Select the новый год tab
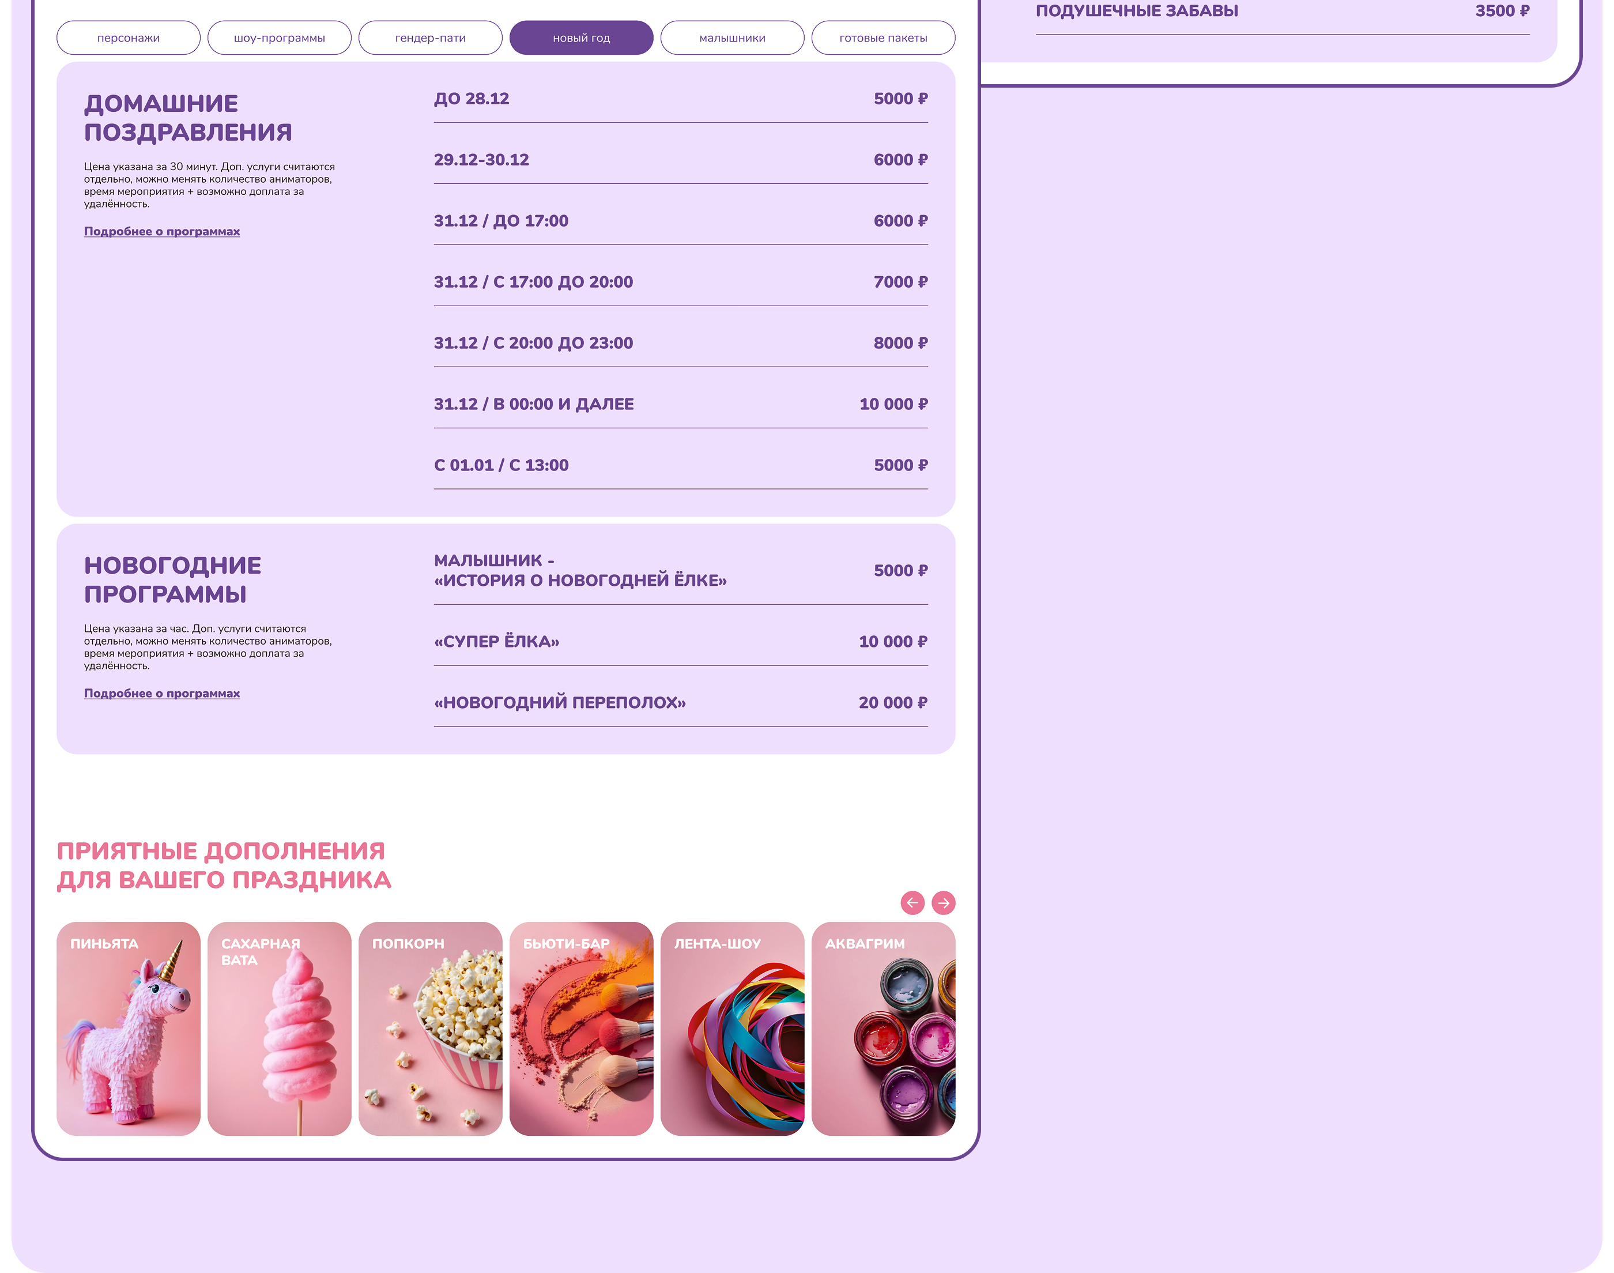 (x=581, y=38)
